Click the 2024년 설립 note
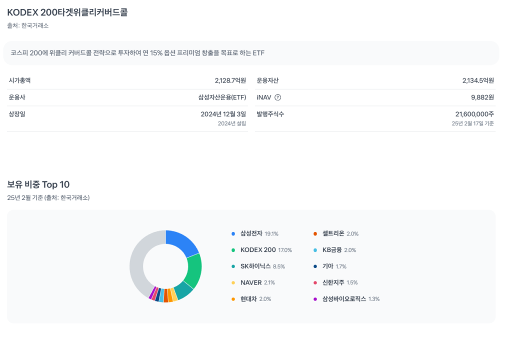512x350 pixels. 232,123
